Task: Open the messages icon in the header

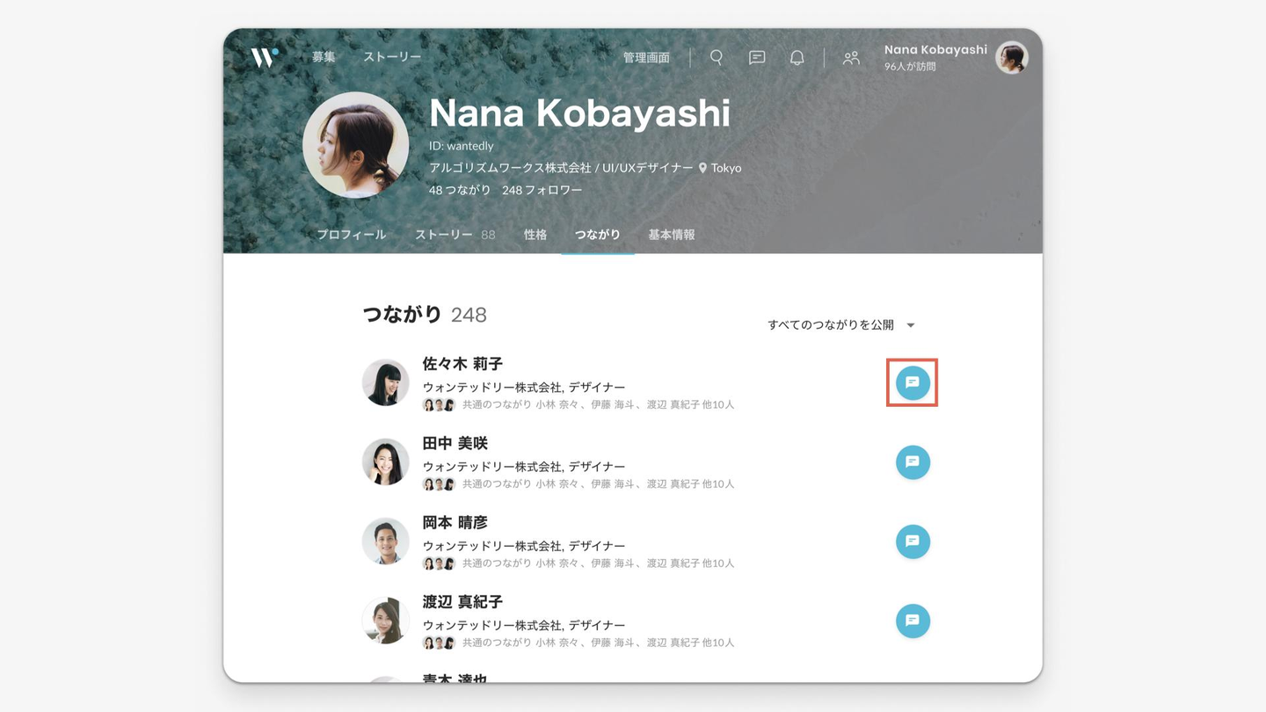Action: [x=756, y=57]
